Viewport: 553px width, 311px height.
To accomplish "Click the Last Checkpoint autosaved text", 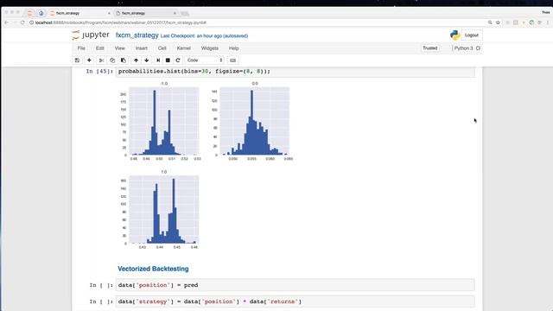I will [204, 36].
